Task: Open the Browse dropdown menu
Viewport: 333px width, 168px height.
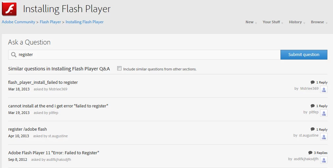Action: [x=319, y=22]
